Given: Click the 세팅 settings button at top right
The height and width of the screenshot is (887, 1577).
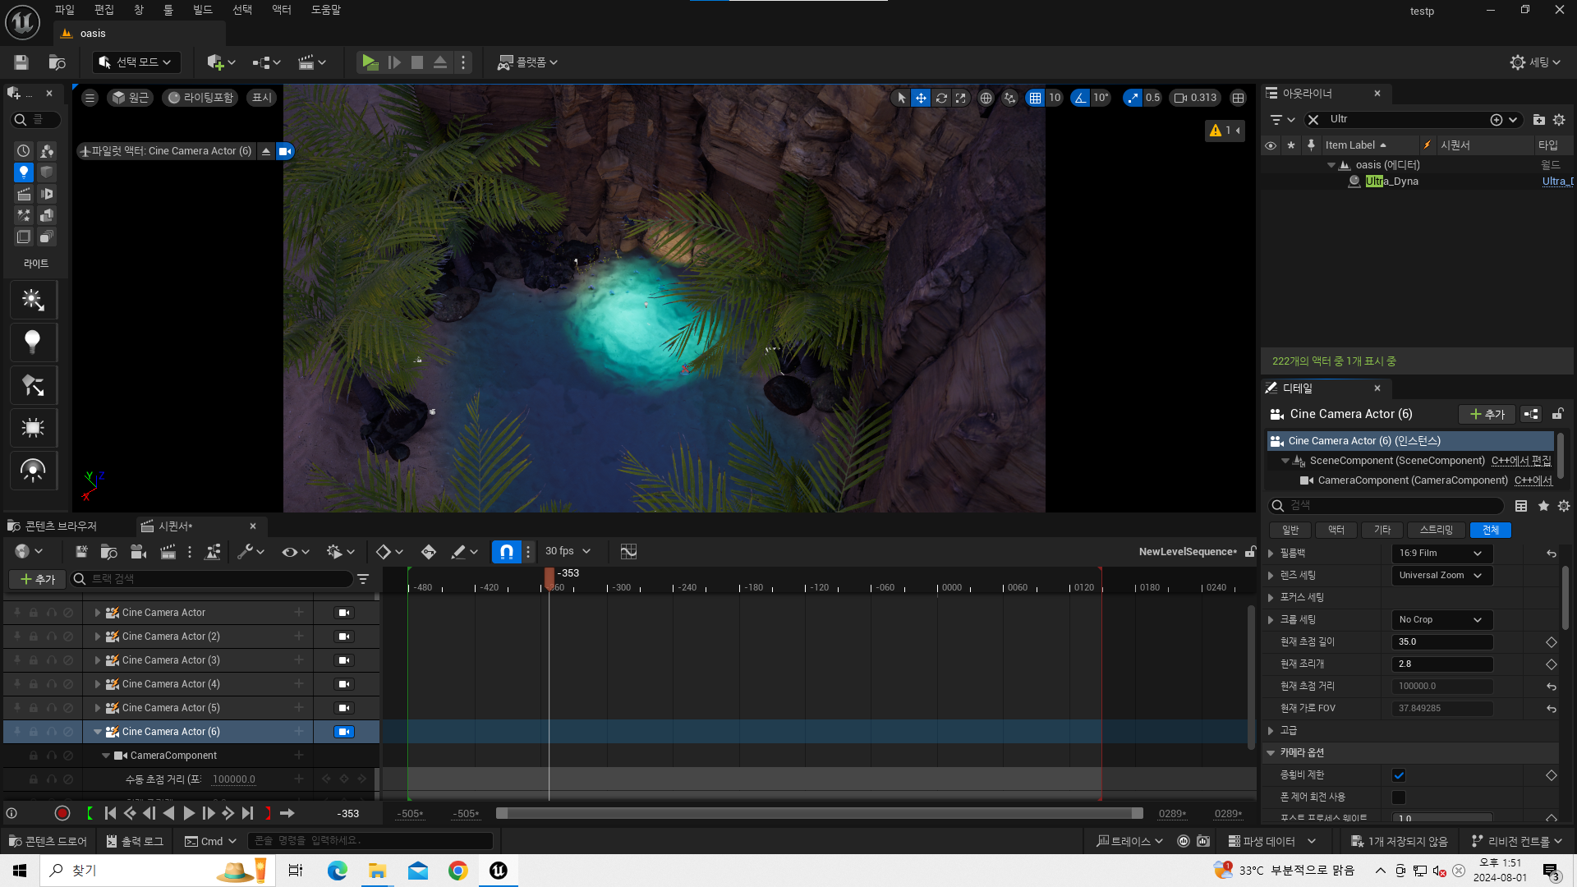Looking at the screenshot, I should pyautogui.click(x=1534, y=62).
